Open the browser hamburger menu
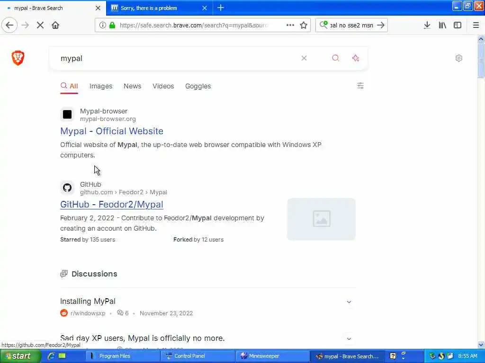Screen dimensions: 485x363 click(476, 25)
